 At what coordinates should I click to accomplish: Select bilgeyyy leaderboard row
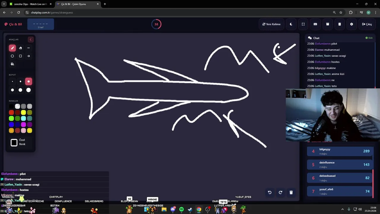340,151
